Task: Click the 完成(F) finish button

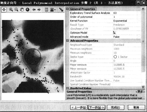Action: coord(116,107)
